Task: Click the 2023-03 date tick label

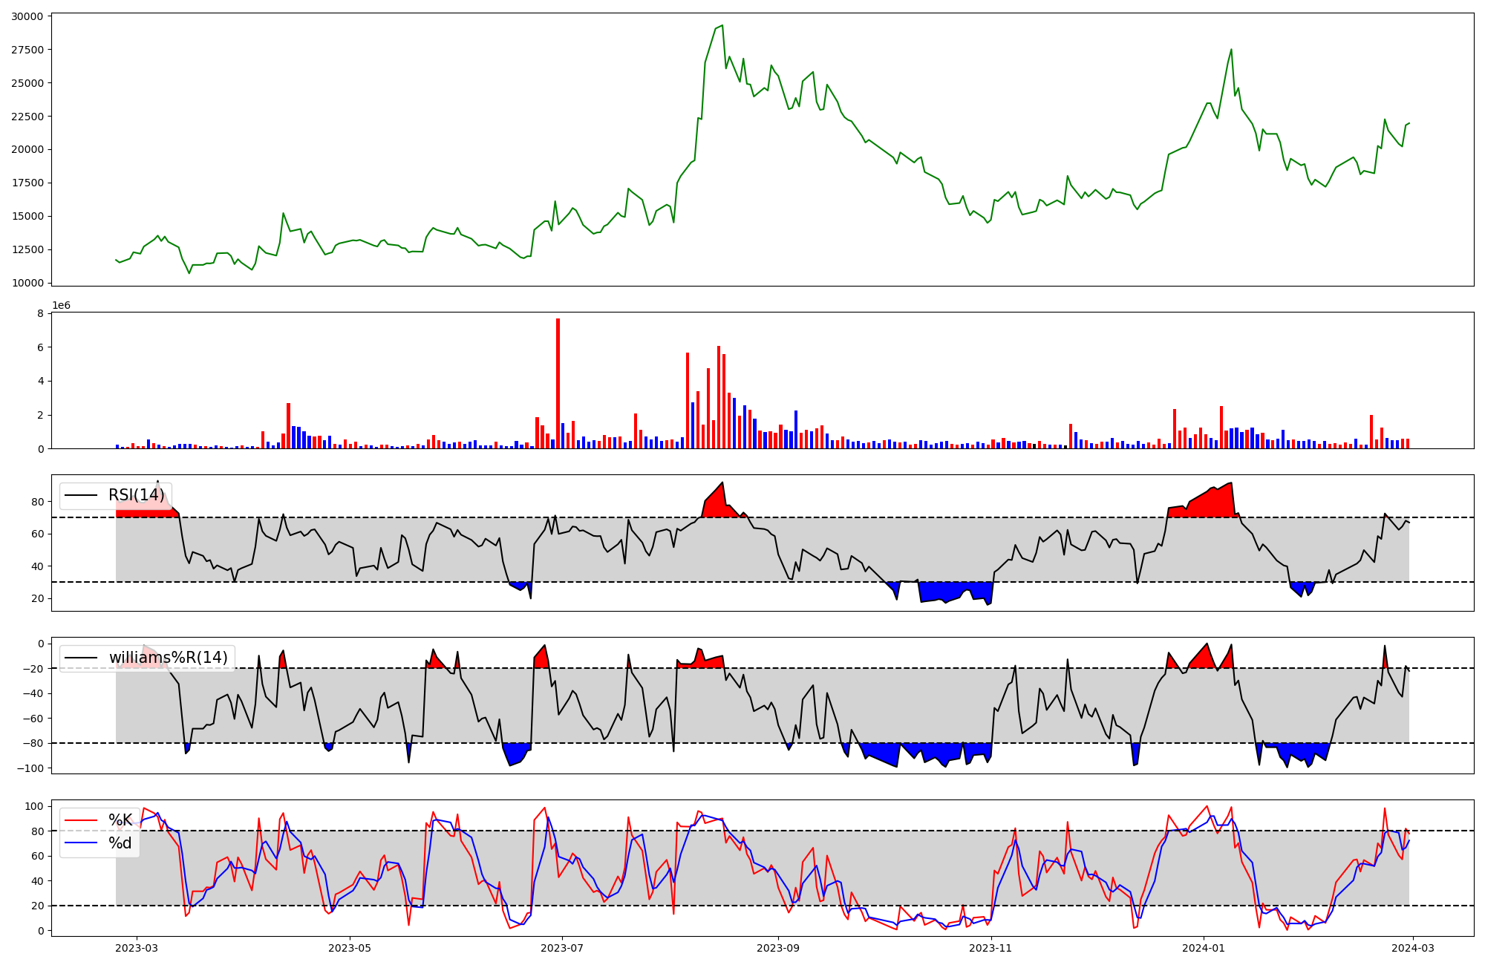Action: click(x=137, y=948)
